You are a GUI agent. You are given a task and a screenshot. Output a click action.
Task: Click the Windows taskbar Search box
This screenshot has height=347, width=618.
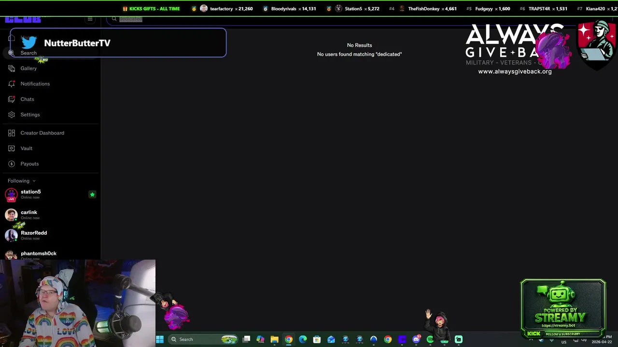point(203,339)
